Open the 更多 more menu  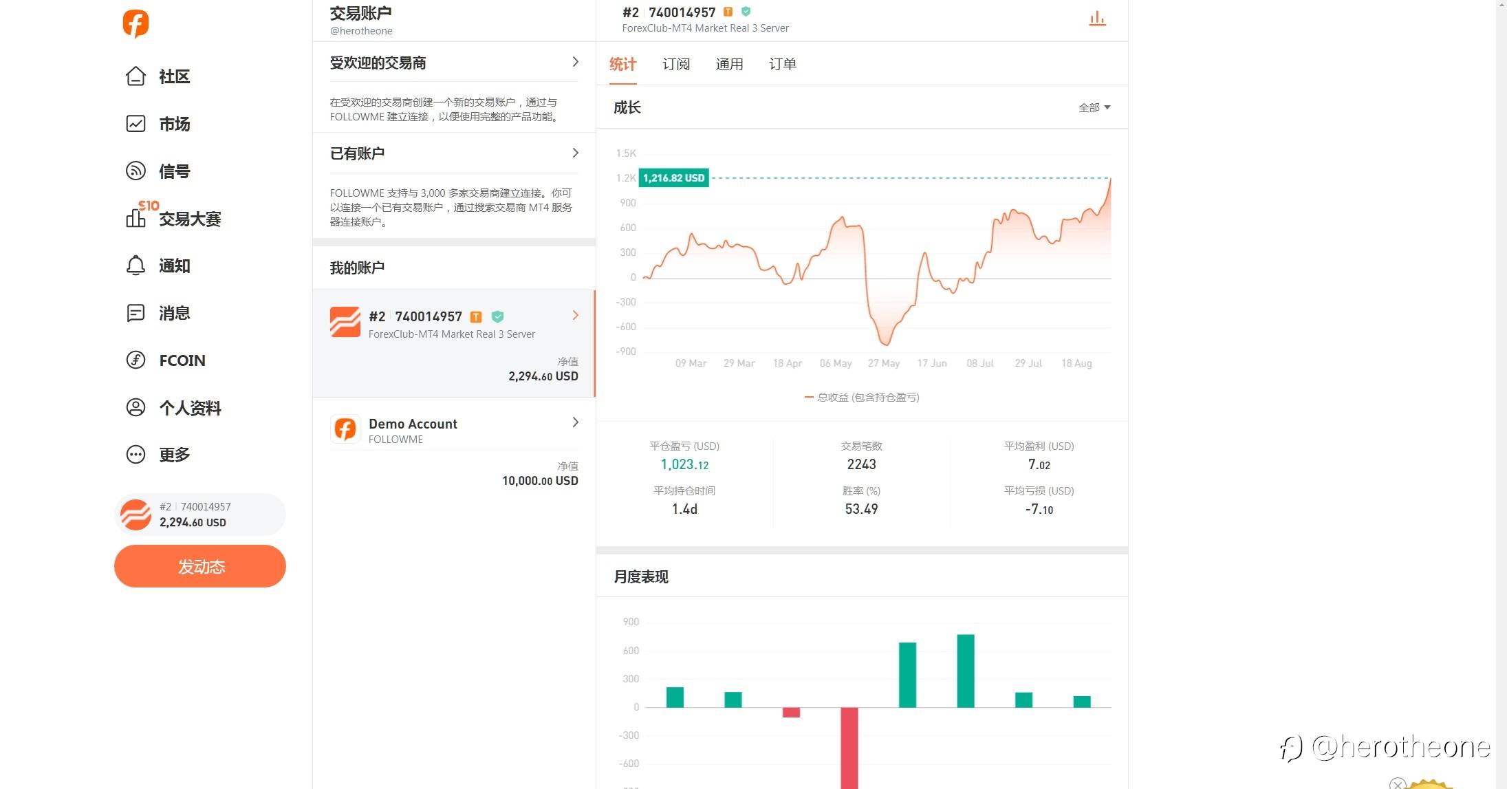(135, 455)
